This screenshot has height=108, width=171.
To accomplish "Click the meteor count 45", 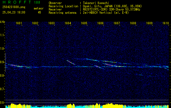I will 39,12.
